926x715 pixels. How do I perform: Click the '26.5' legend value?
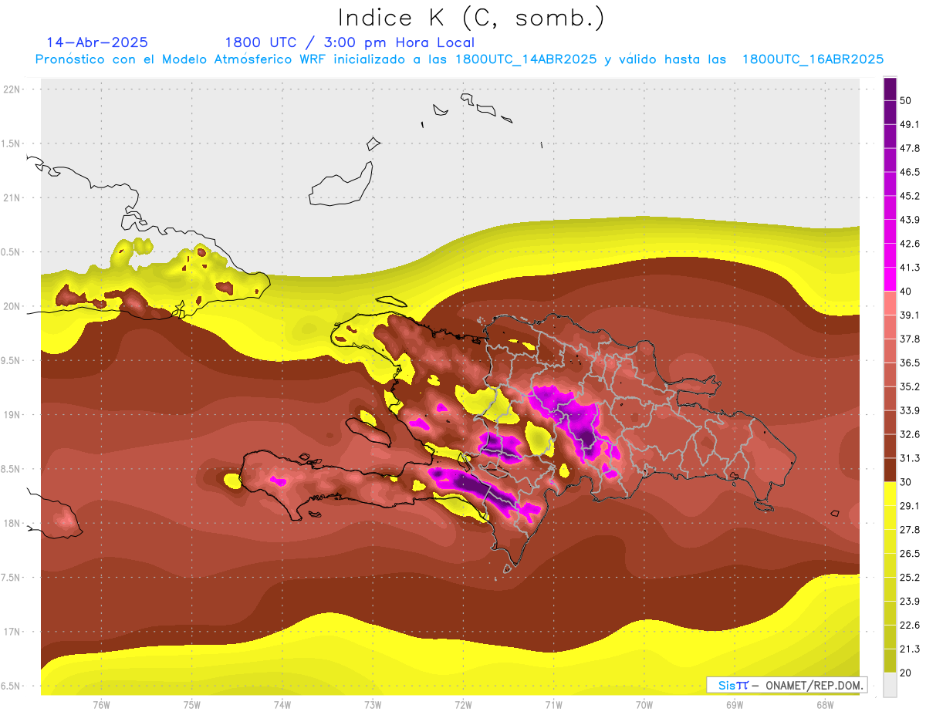(909, 553)
